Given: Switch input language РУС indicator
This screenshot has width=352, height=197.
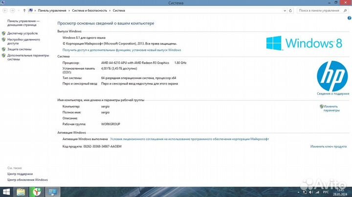Looking at the screenshot, I should tap(326, 192).
